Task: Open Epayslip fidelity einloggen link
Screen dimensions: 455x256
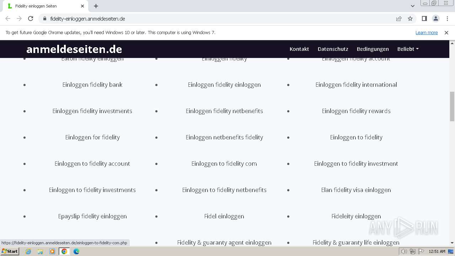Action: [x=92, y=216]
